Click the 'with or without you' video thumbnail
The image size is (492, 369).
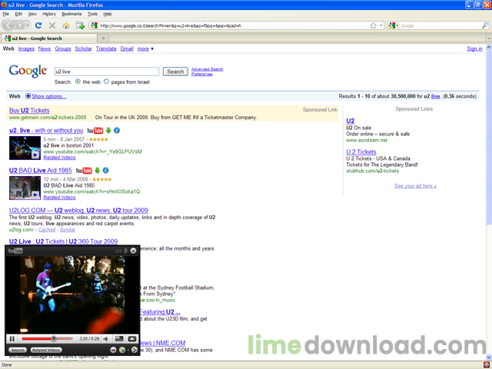pyautogui.click(x=25, y=148)
